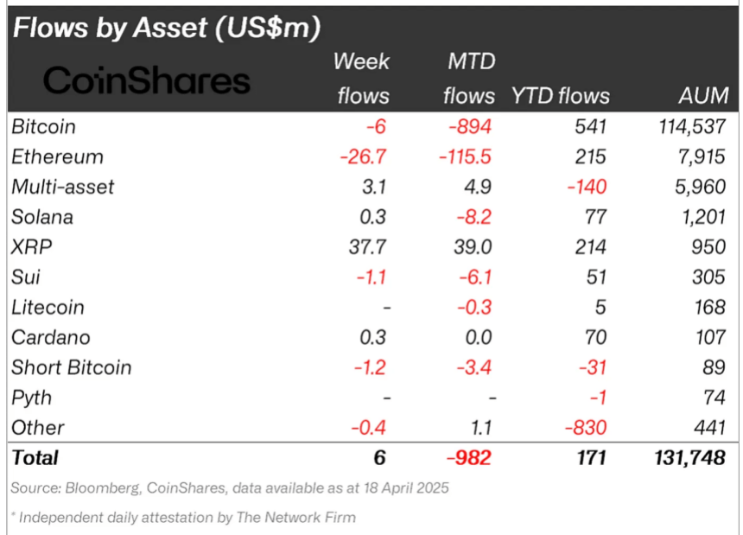Select the Week flows column header

[x=361, y=79]
